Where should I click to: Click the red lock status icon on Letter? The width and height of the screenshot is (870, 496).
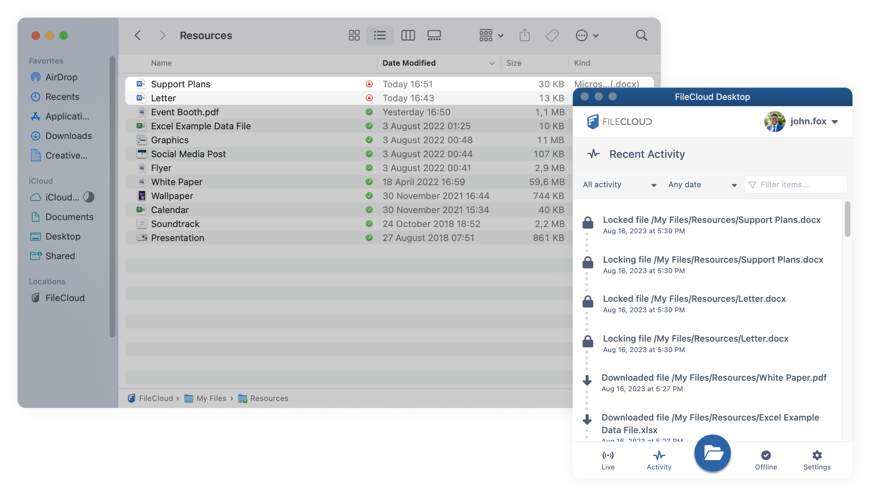coord(369,98)
